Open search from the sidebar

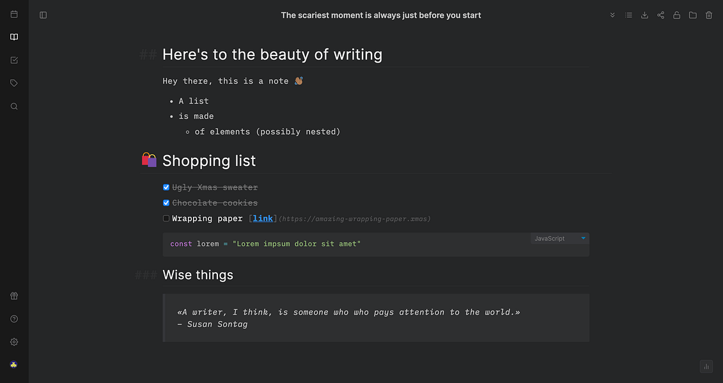point(14,107)
